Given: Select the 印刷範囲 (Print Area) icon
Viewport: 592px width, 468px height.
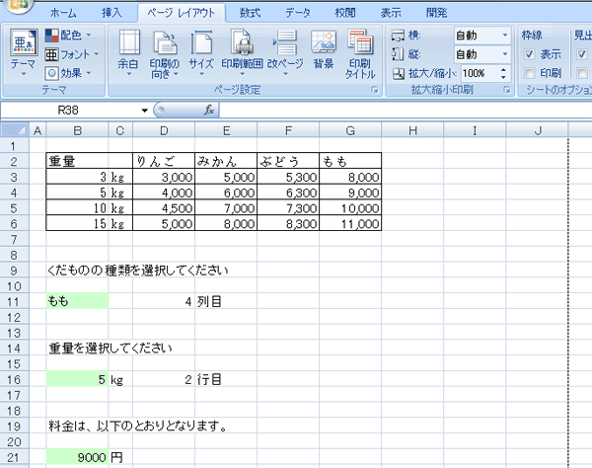Looking at the screenshot, I should [242, 51].
